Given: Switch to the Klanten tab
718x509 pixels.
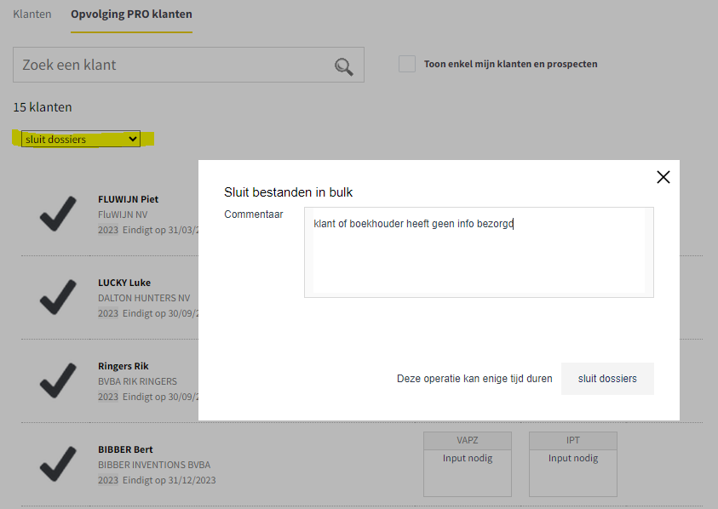Looking at the screenshot, I should 32,14.
